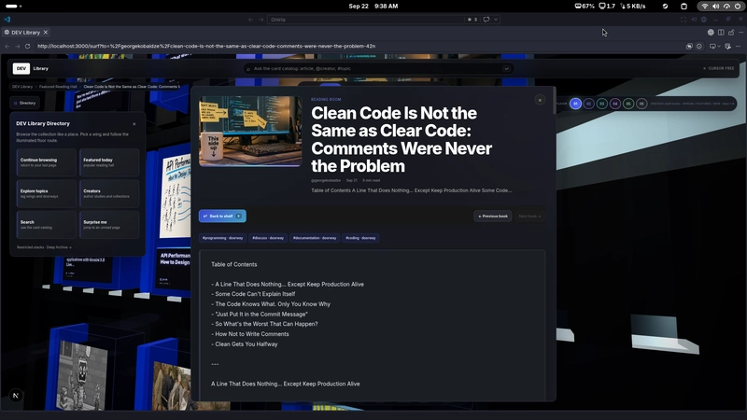Image resolution: width=747 pixels, height=420 pixels.
Task: Click the split editor icon
Action: [x=721, y=33]
